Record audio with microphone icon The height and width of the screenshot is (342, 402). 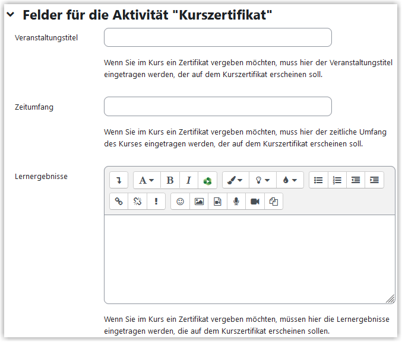[236, 202]
